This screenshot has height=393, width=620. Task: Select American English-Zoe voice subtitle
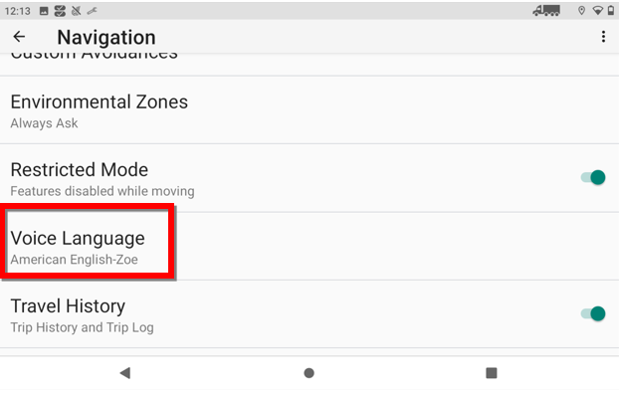tap(74, 260)
